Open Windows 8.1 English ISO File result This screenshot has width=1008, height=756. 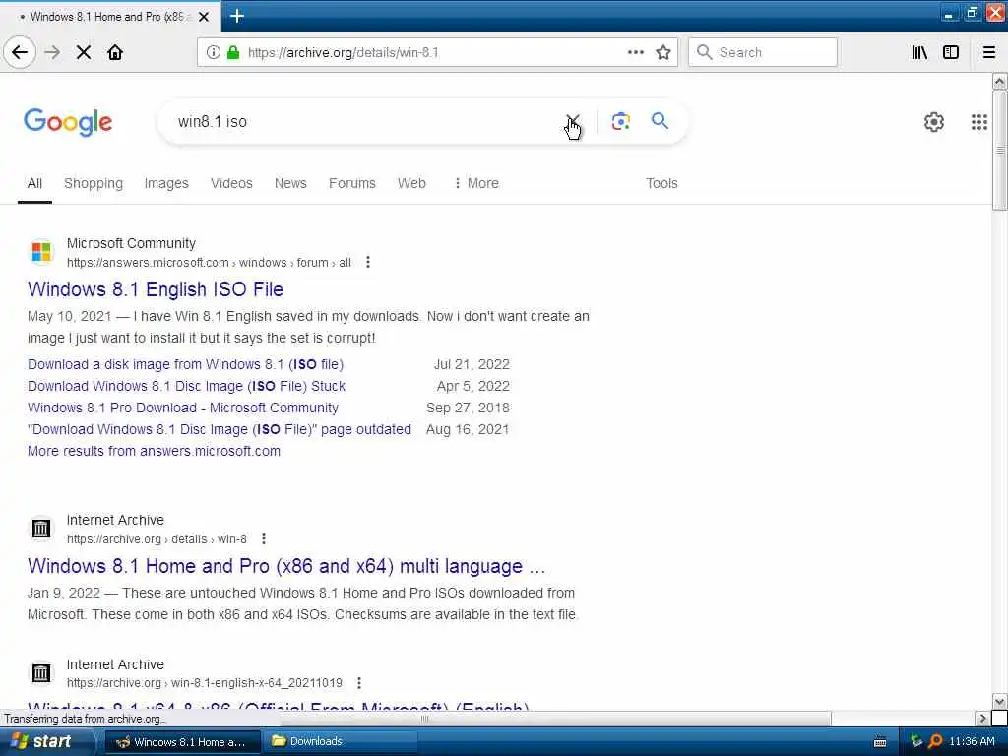(156, 289)
